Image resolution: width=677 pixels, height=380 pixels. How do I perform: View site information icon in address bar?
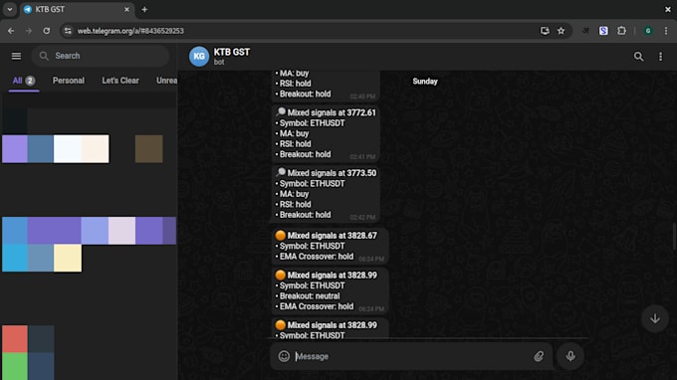tap(68, 31)
